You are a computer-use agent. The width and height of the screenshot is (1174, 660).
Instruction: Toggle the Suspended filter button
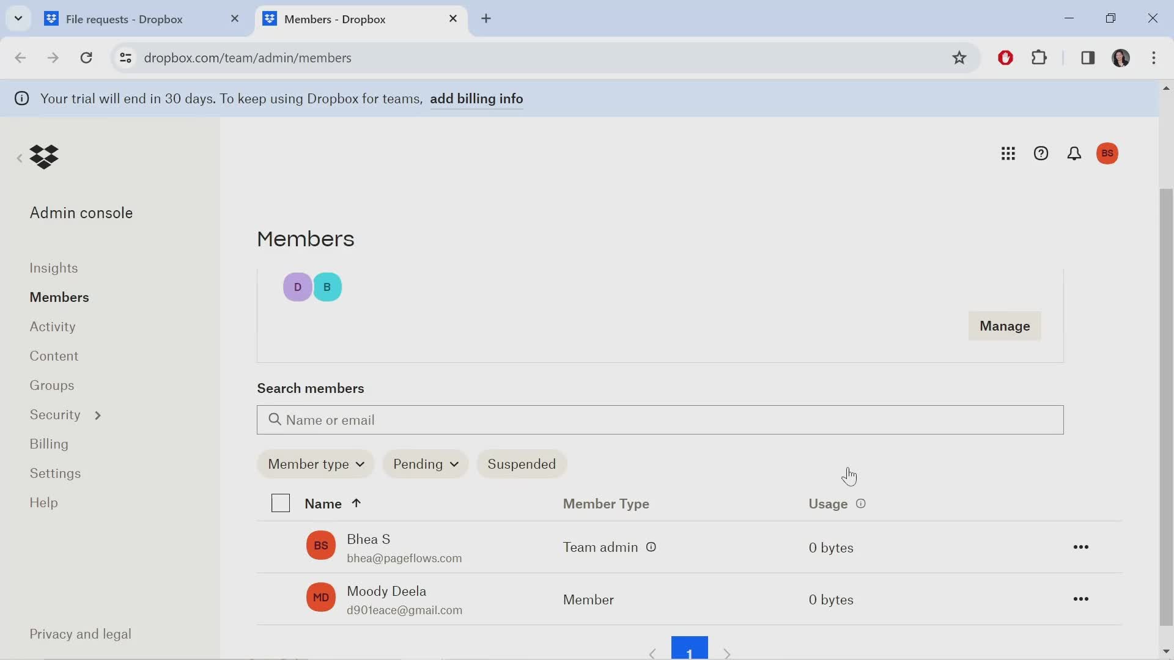(x=522, y=463)
